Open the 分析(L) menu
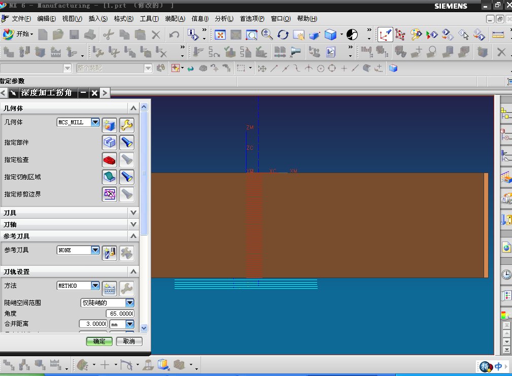This screenshot has height=376, width=512. click(224, 19)
